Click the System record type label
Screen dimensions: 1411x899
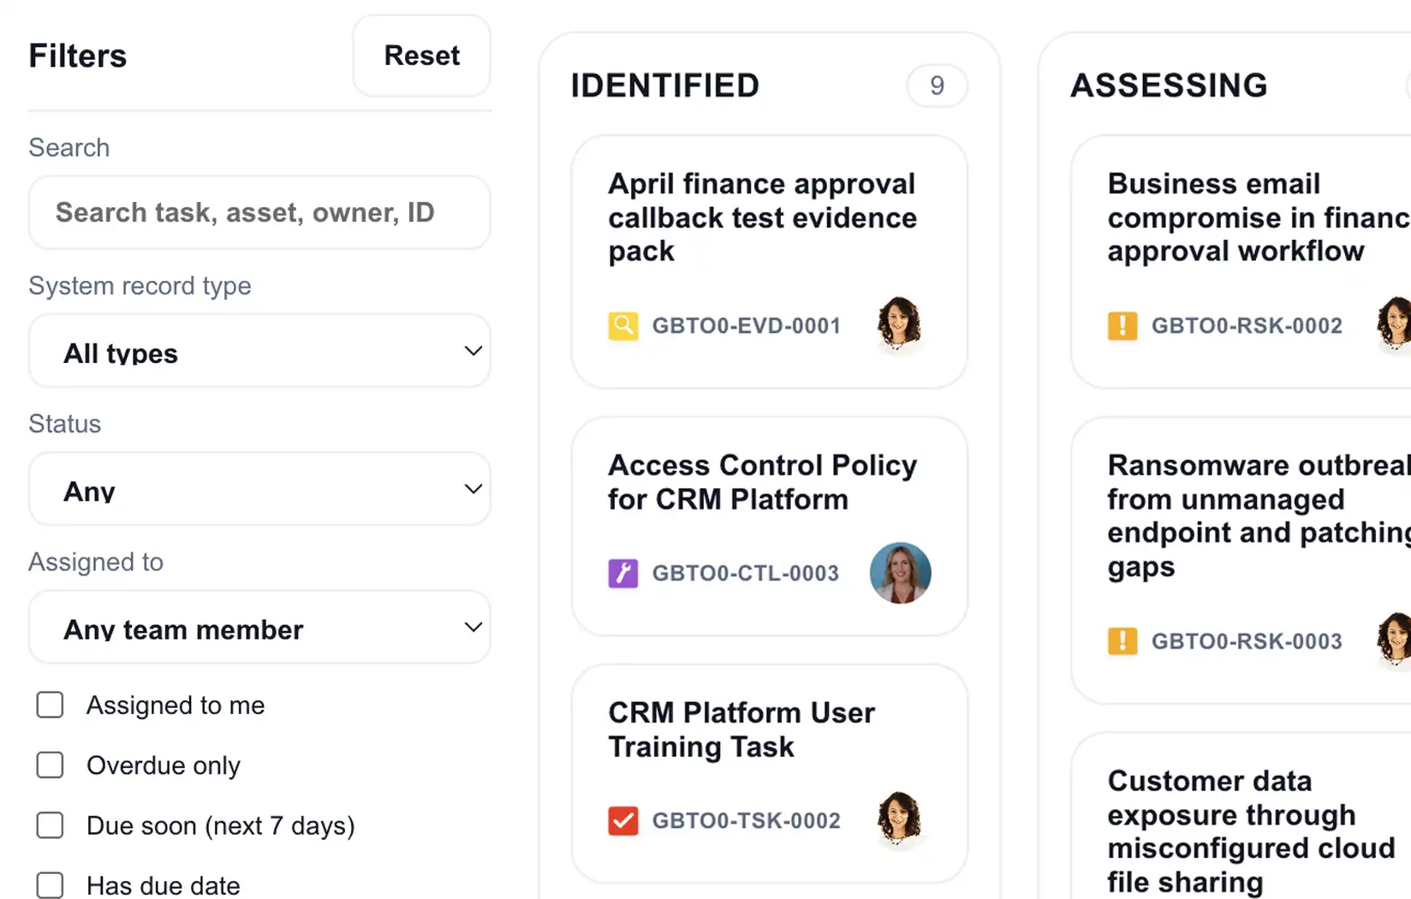(140, 285)
